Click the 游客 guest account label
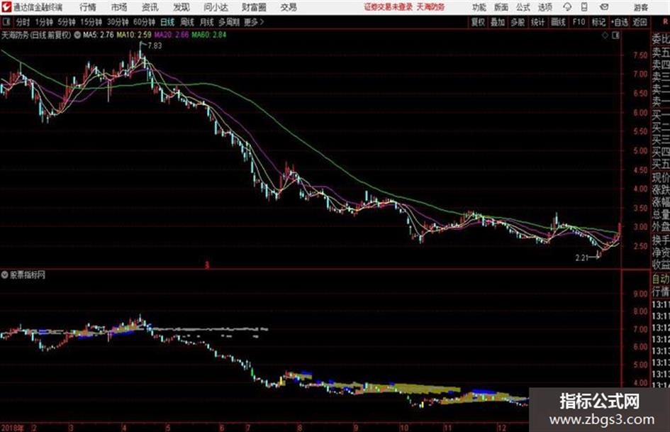The image size is (670, 432). pyautogui.click(x=641, y=7)
